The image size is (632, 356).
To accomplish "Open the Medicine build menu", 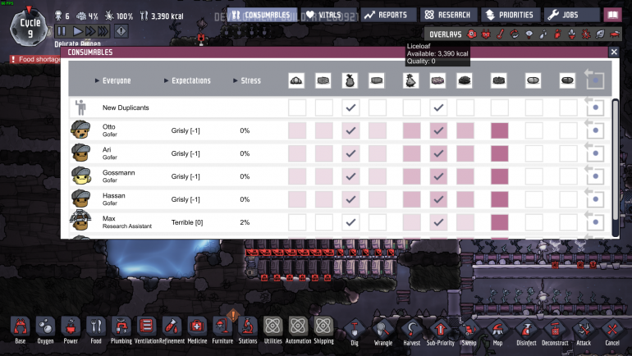I will point(197,331).
